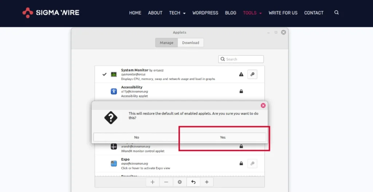This screenshot has width=373, height=192.
Task: Open the website search magnifier icon
Action: coord(336,12)
